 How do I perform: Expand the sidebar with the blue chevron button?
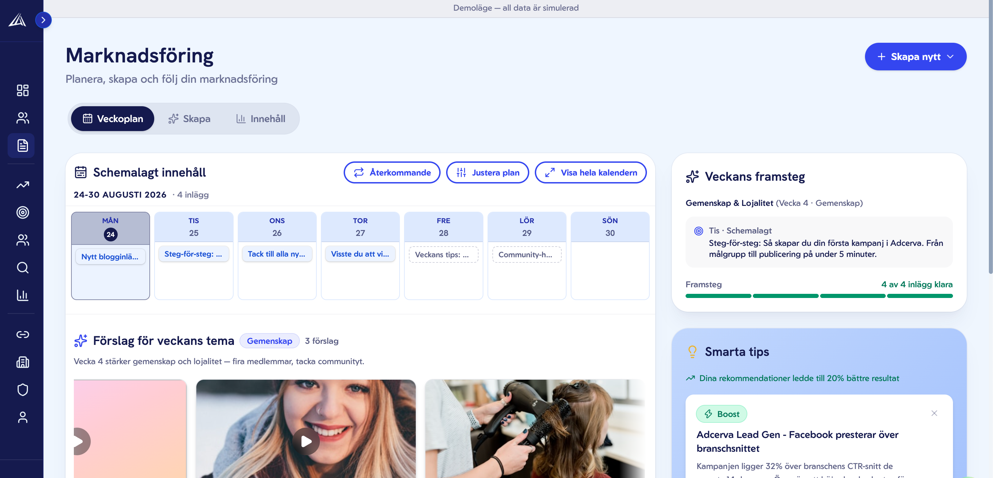pyautogui.click(x=43, y=20)
